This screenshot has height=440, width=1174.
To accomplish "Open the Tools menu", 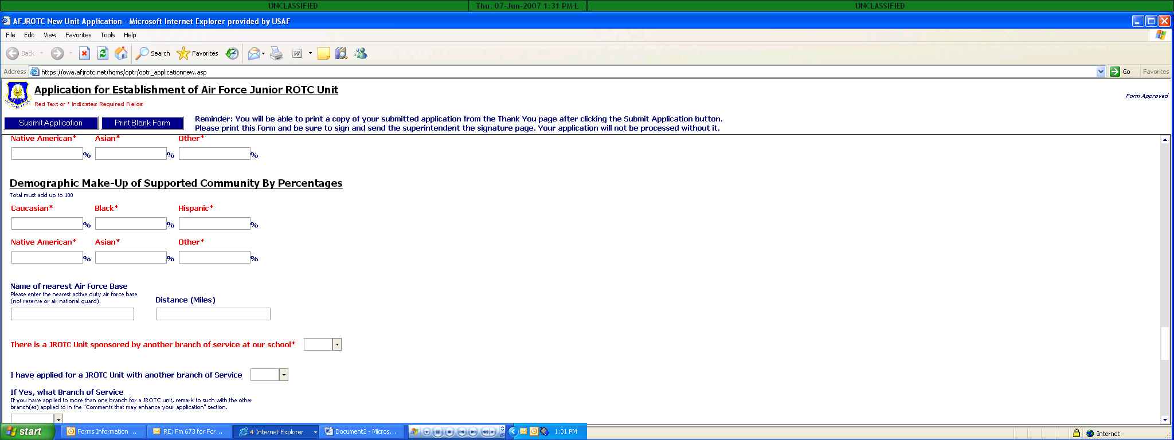I will click(x=107, y=35).
